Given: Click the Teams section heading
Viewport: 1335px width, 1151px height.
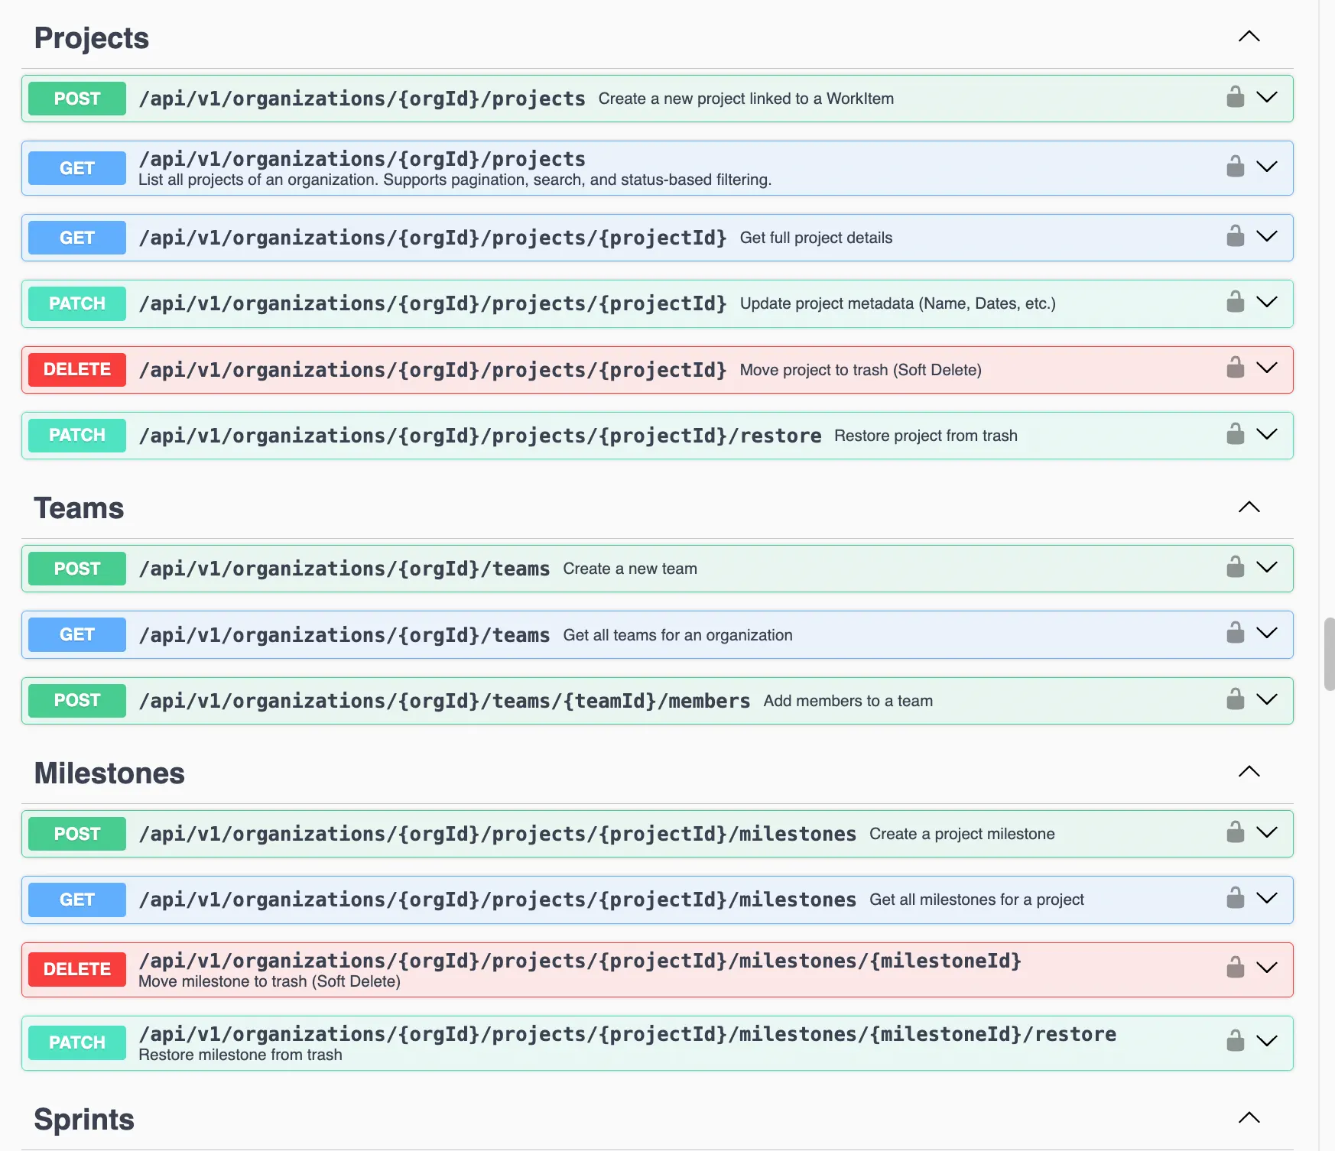Looking at the screenshot, I should pos(78,507).
